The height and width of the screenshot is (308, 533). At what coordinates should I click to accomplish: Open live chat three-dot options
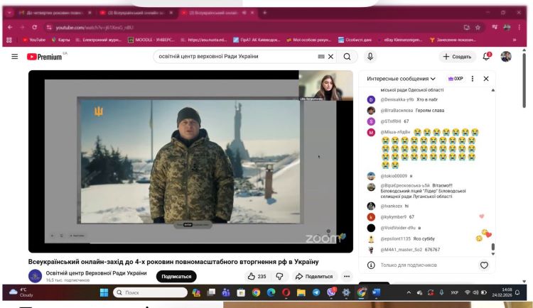coord(472,79)
